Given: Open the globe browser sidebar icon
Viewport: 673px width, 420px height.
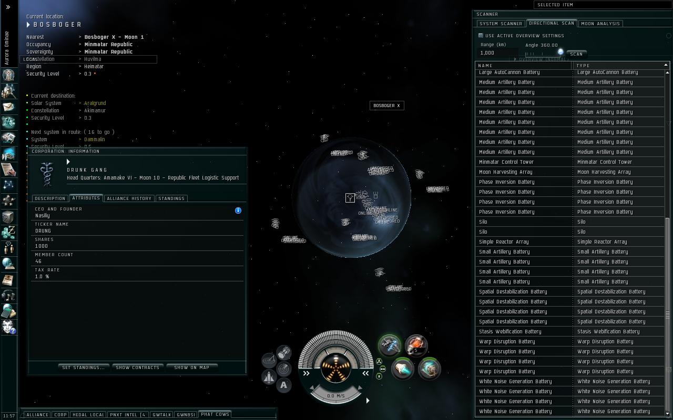Looking at the screenshot, I should 8,264.
